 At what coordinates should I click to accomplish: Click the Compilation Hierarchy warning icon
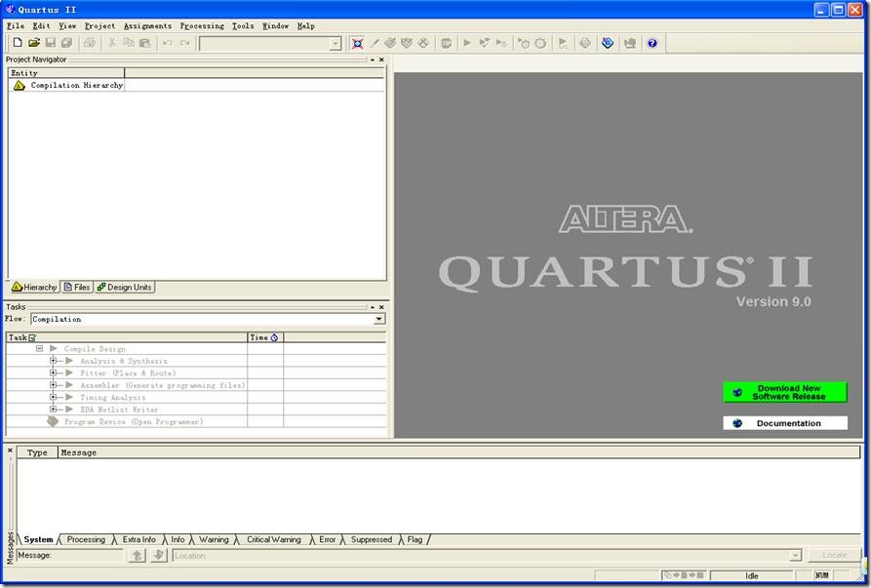pos(19,86)
